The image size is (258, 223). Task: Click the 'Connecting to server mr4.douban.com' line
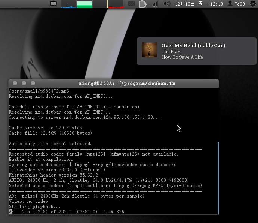pos(84,117)
